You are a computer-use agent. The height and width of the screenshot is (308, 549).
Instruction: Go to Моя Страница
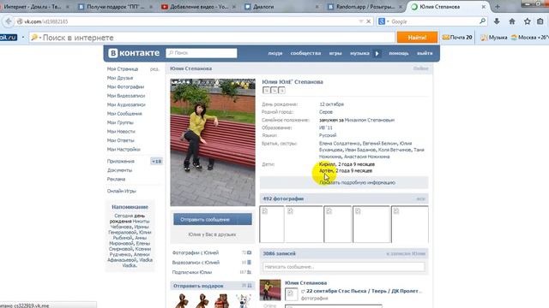click(x=123, y=69)
